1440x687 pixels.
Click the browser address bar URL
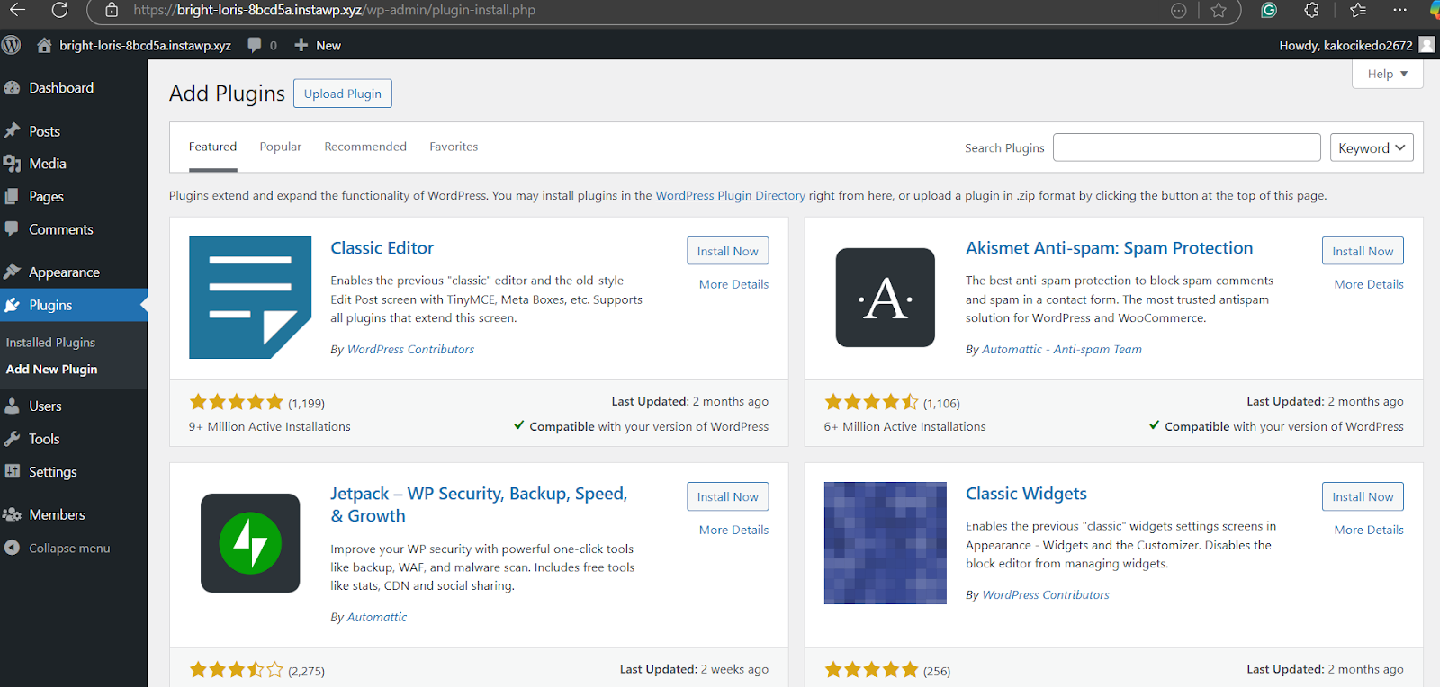pos(334,10)
